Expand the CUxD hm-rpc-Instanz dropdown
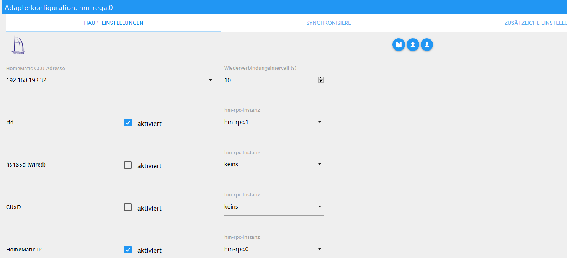 click(x=274, y=207)
